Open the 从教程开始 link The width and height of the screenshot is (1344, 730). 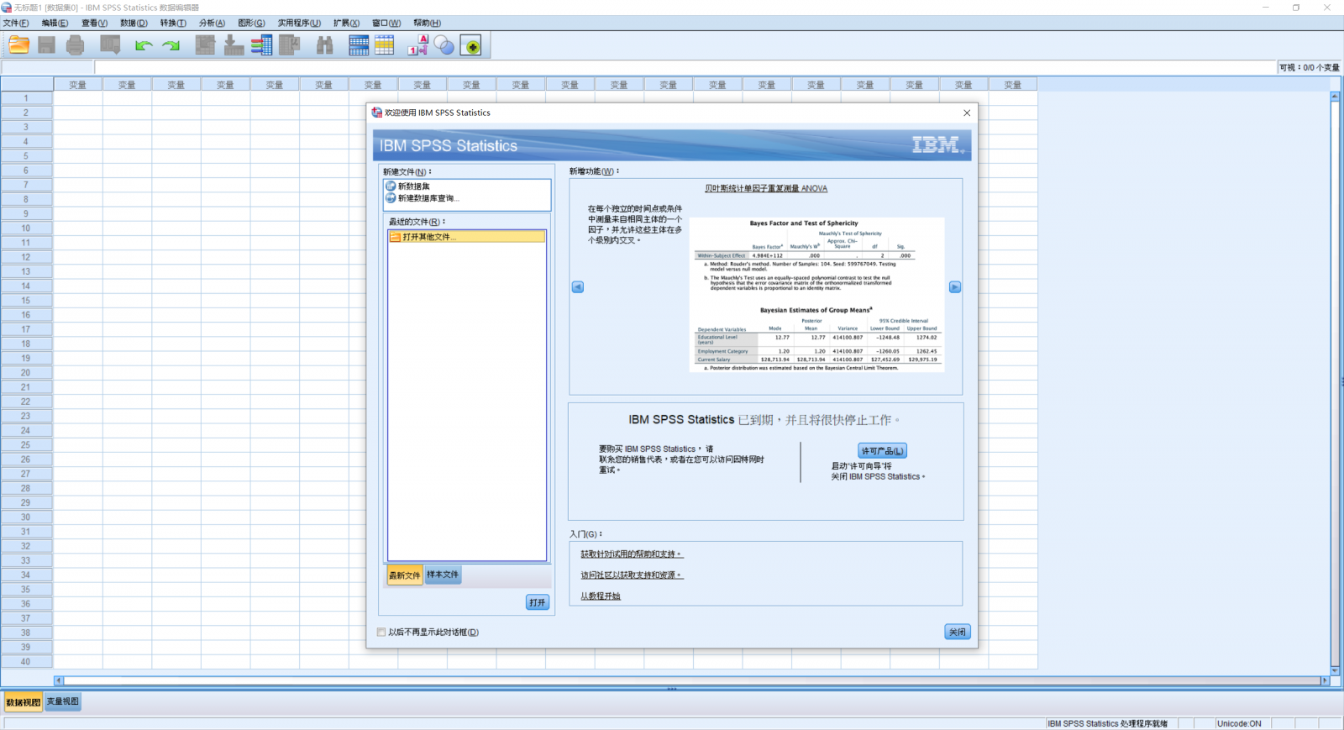(601, 596)
